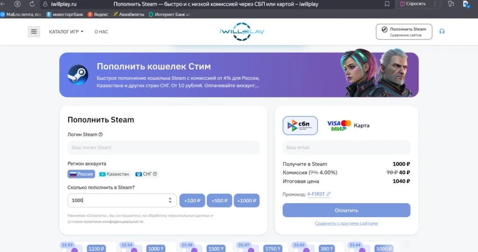The image size is (478, 252).
Task: Click the browser reload icon
Action: 32,4
